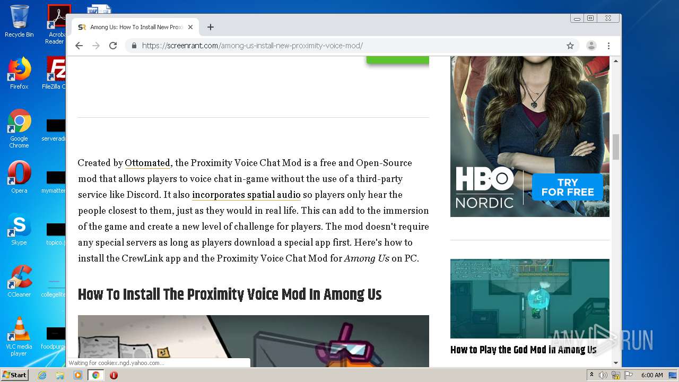Open the Ottomated link
The width and height of the screenshot is (679, 382).
click(147, 163)
